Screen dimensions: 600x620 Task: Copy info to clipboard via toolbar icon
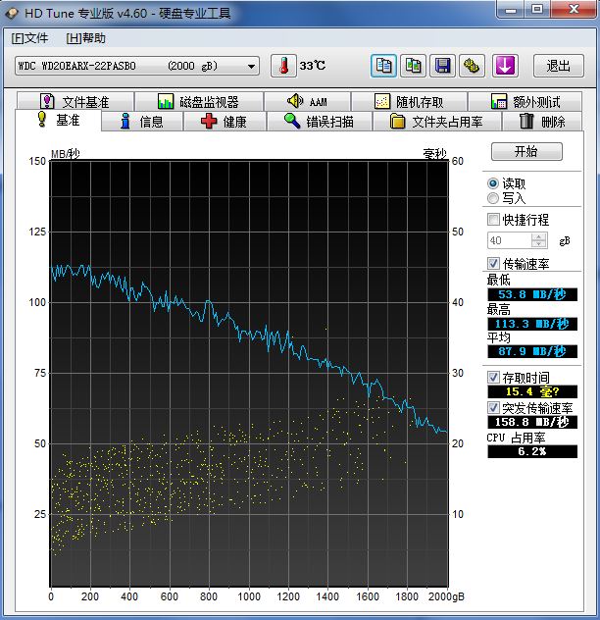(383, 66)
